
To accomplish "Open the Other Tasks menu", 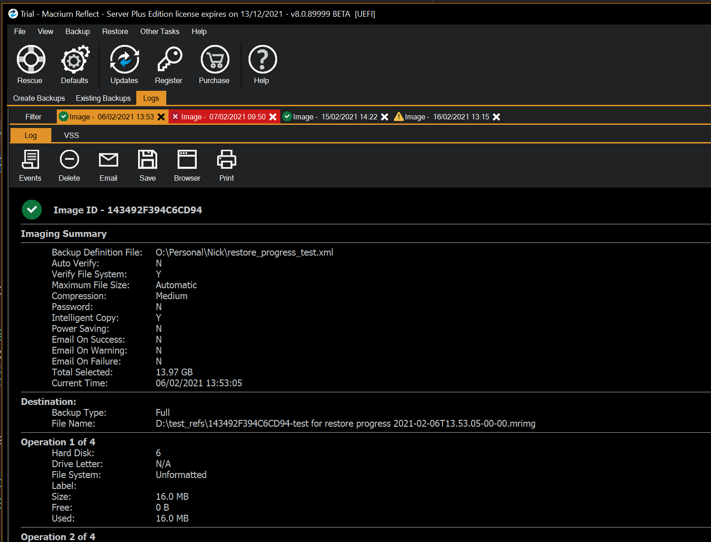I will click(x=160, y=31).
